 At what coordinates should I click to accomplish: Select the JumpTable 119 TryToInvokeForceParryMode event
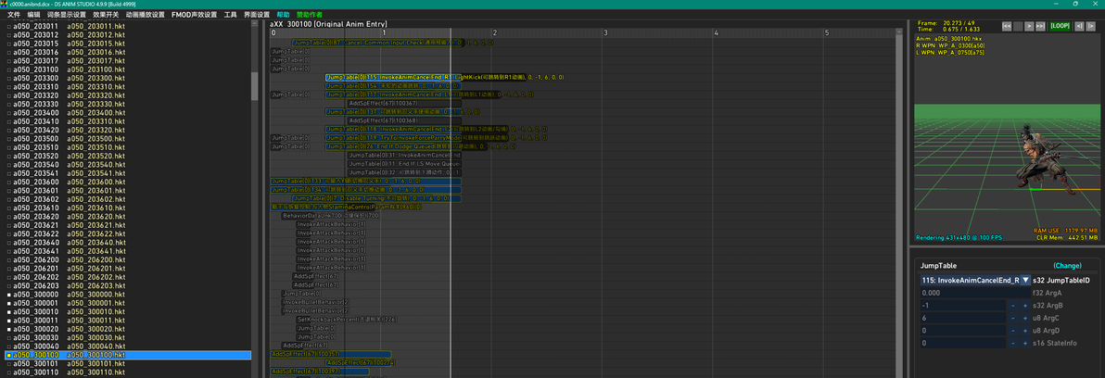(x=393, y=138)
